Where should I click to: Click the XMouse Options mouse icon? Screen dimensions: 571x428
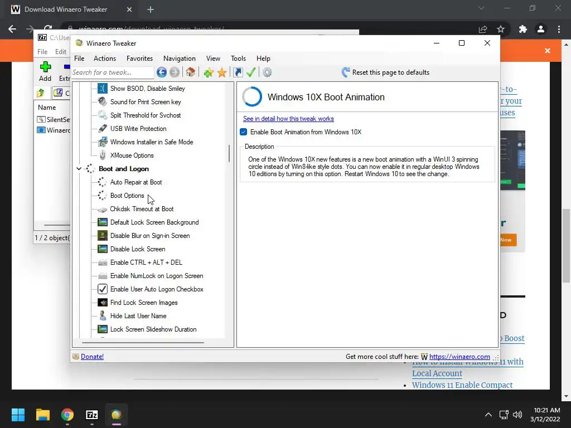(x=103, y=155)
